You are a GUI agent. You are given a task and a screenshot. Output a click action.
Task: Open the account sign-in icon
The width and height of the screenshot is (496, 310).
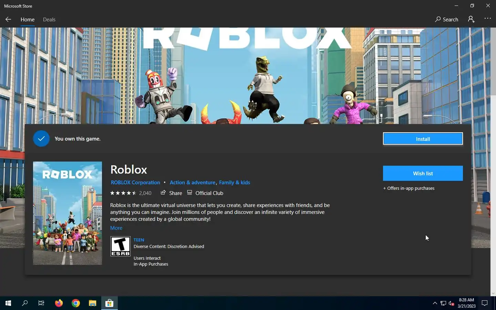tap(471, 19)
